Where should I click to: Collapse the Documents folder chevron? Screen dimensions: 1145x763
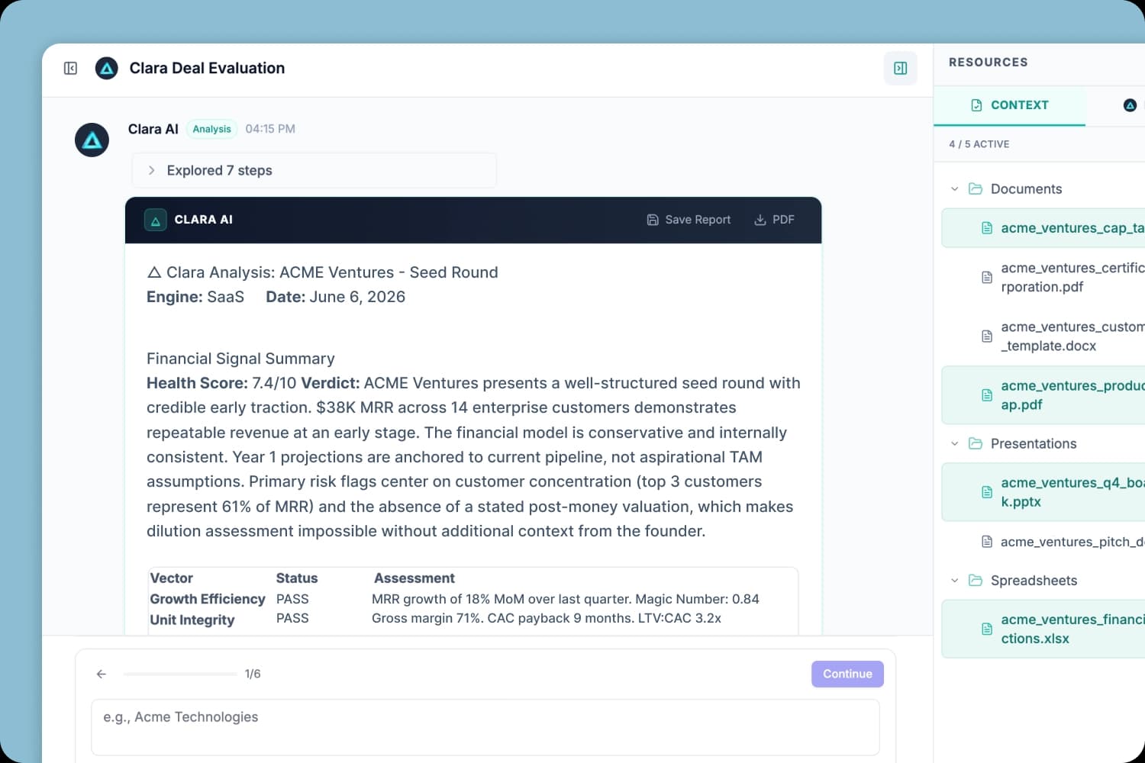pos(954,188)
